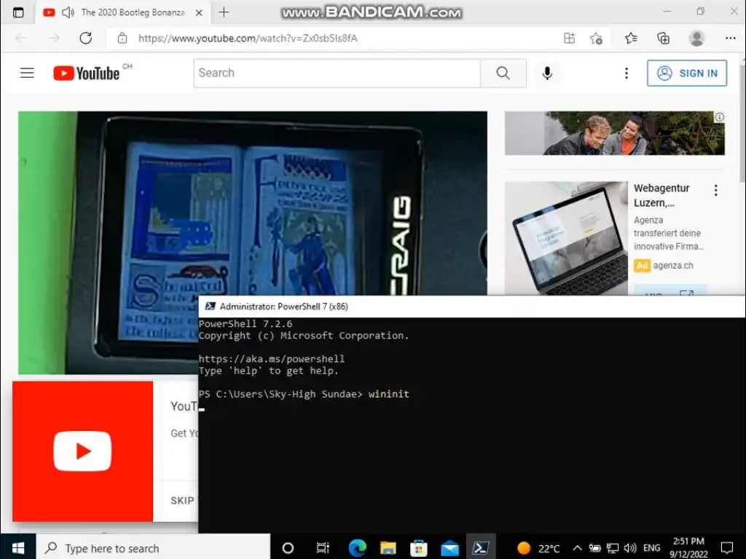Open the notification Action Center icon

tap(727, 548)
